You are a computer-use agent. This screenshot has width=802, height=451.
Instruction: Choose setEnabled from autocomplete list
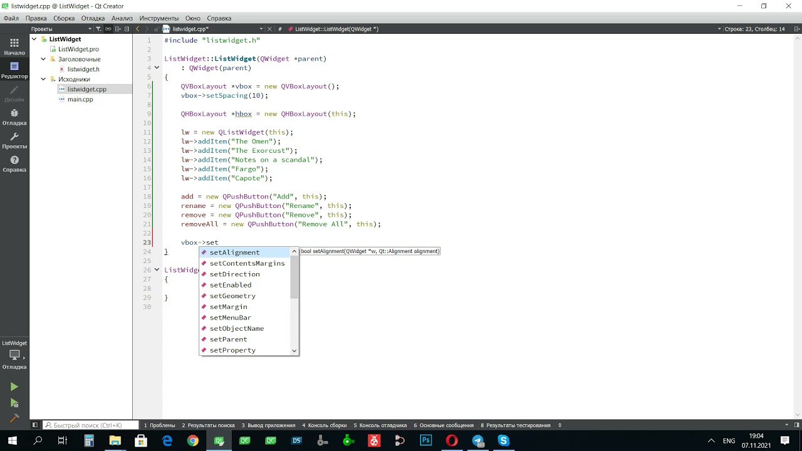245,285
